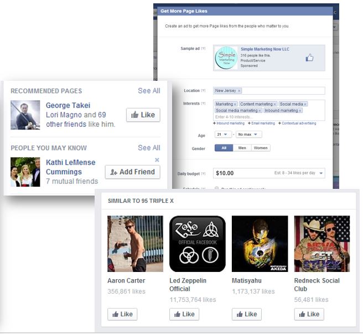Image resolution: width=363 pixels, height=334 pixels.
Task: Click the 11,753,764 likes count
Action: tap(193, 300)
